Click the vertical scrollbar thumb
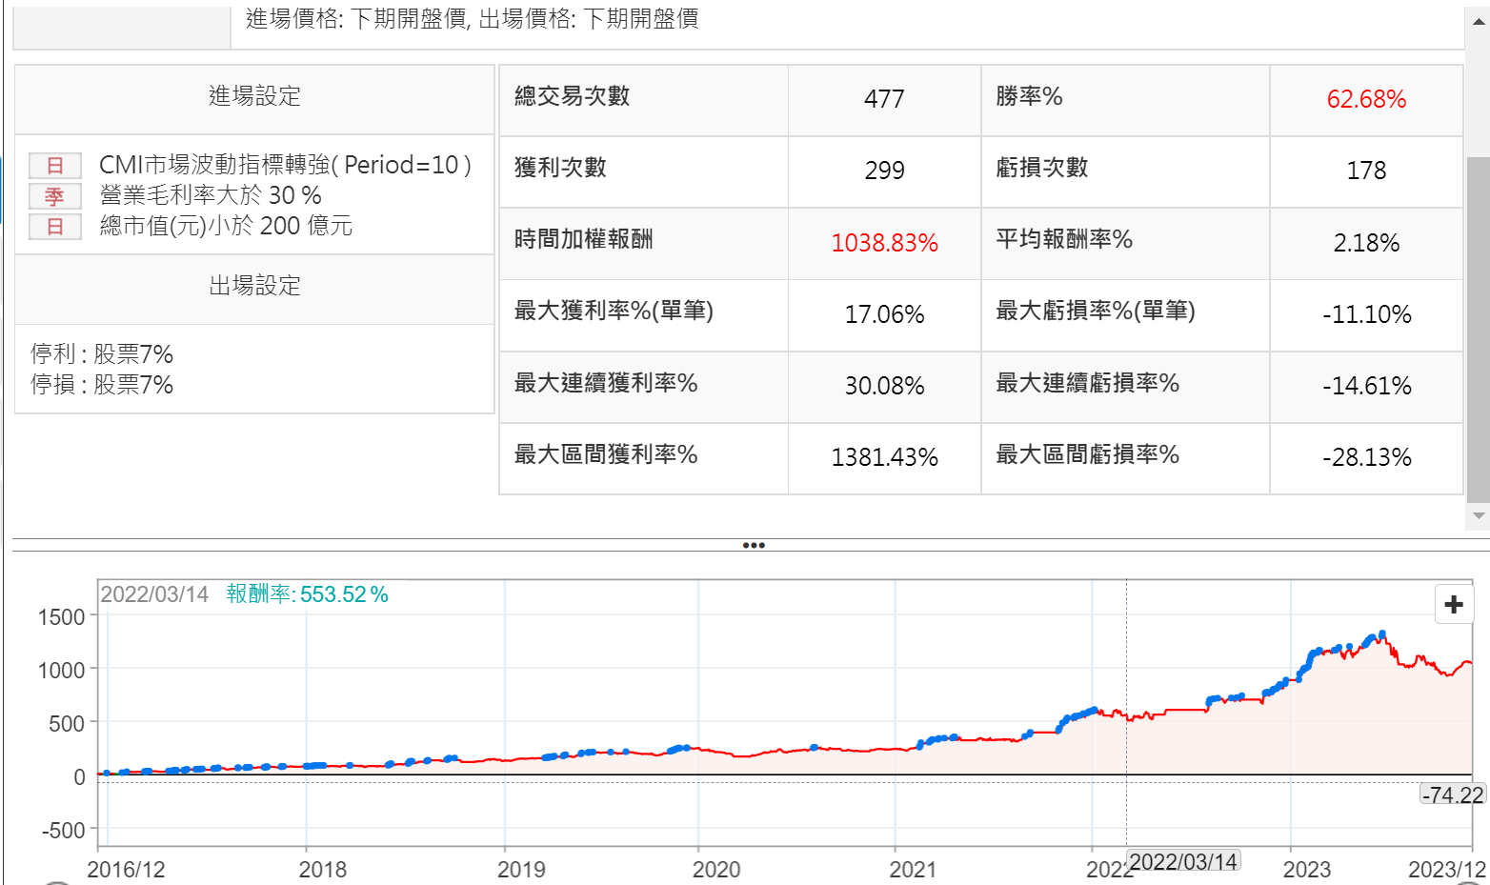Viewport: 1490px width, 885px height. 1479,329
